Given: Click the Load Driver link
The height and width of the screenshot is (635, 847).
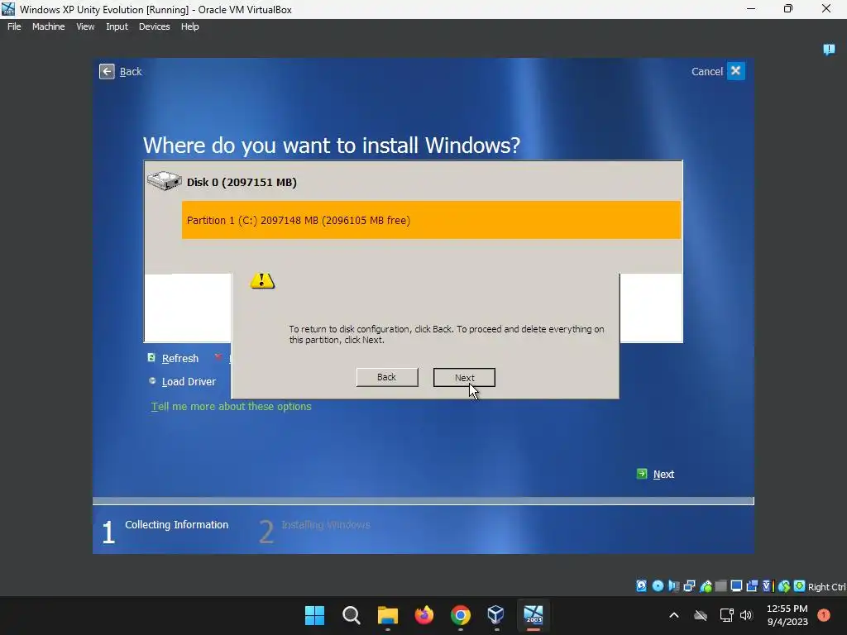Looking at the screenshot, I should pyautogui.click(x=189, y=381).
